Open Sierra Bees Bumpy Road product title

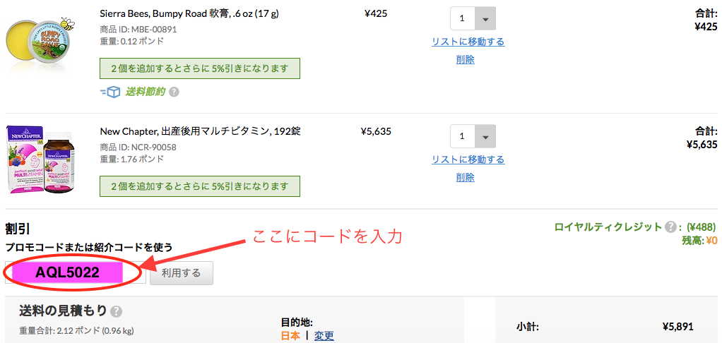[x=189, y=14]
